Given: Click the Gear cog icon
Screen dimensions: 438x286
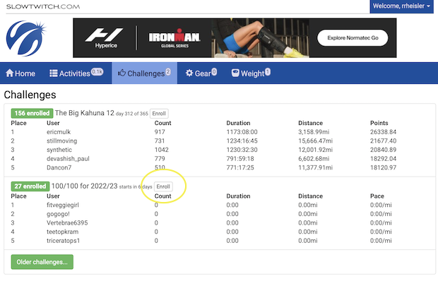Looking at the screenshot, I should (189, 73).
